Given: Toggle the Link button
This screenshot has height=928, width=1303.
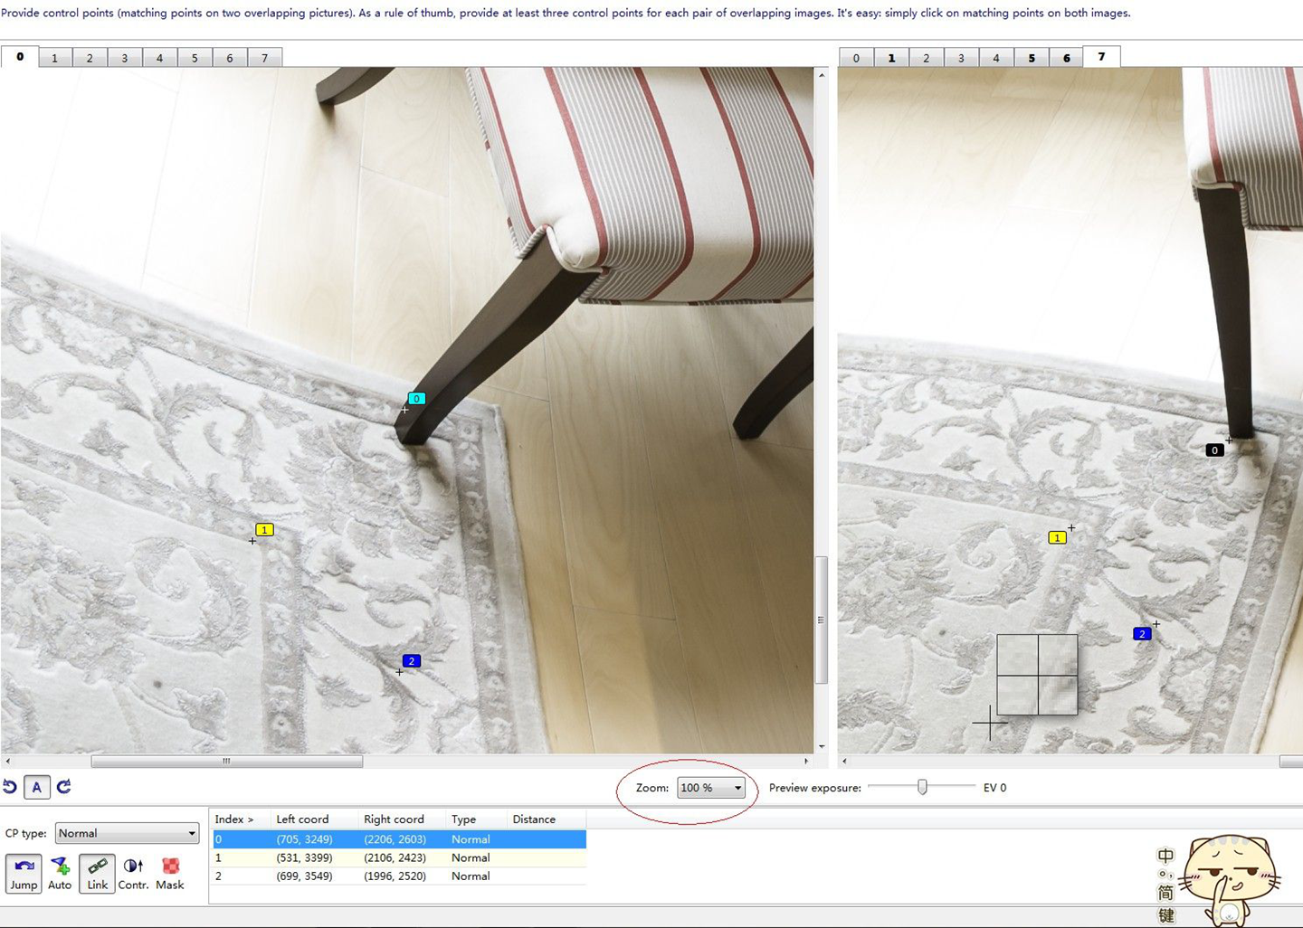Looking at the screenshot, I should click(x=97, y=874).
